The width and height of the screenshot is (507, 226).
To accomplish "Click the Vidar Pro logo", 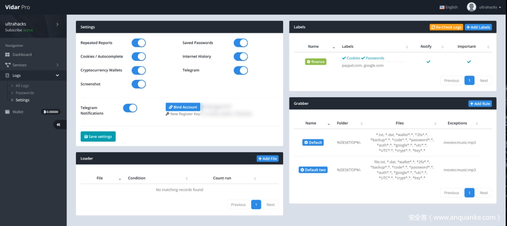I will click(17, 7).
